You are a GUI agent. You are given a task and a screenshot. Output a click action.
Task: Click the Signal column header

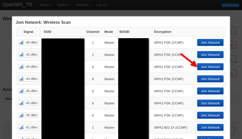click(28, 32)
